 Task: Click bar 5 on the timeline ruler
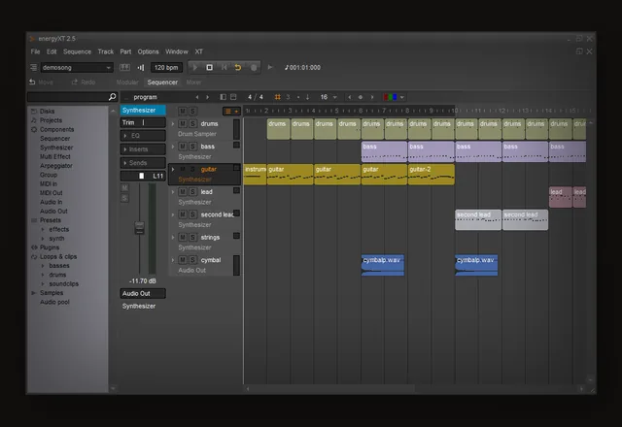(x=337, y=111)
